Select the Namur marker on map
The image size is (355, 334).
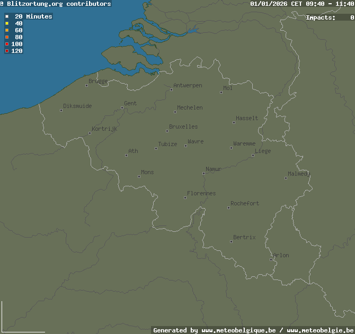point(203,173)
